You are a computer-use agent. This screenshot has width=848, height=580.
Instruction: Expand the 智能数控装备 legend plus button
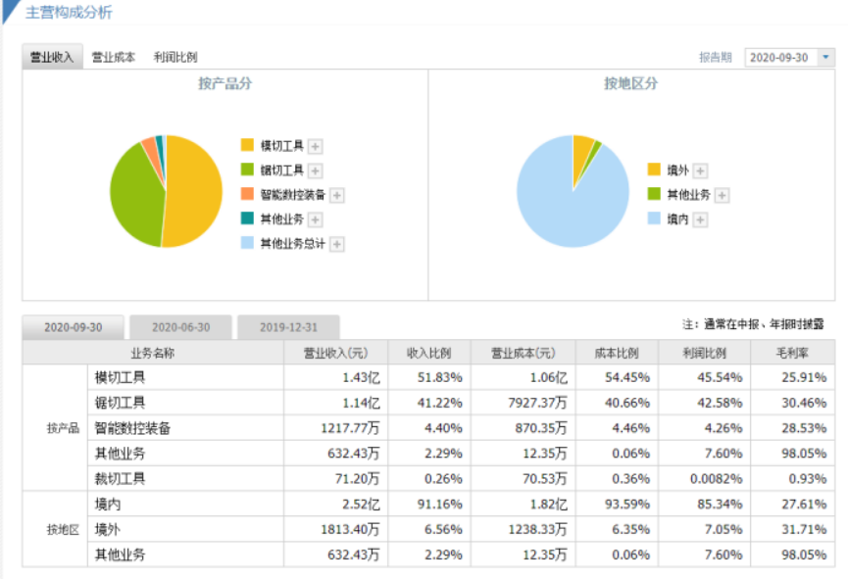(x=337, y=195)
